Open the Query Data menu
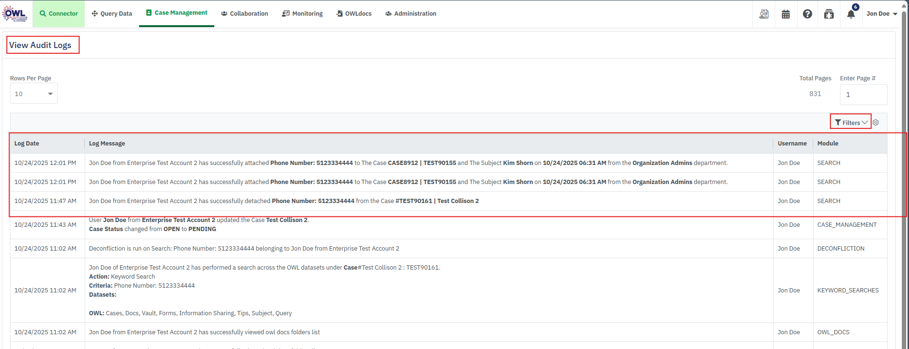The image size is (909, 349). pos(112,14)
